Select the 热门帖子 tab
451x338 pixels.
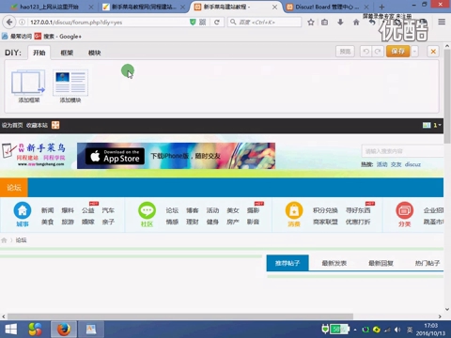[x=428, y=263]
